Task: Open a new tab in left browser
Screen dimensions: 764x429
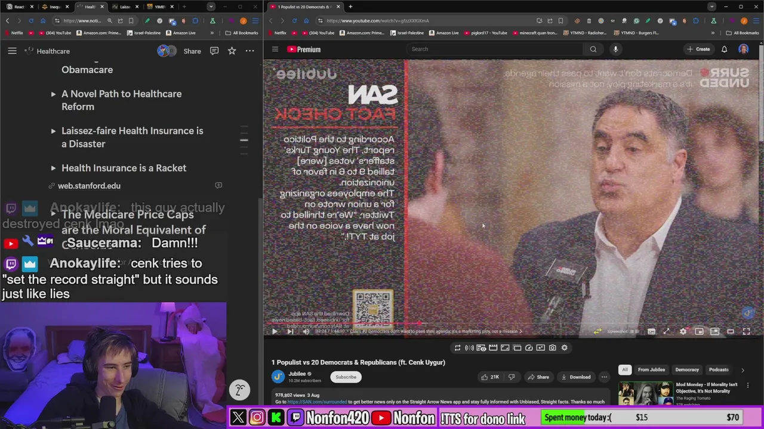Action: point(184,7)
